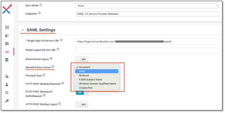This screenshot has width=225, height=113.
Task: Click info icon for HTTP-POST Binding Response
Action: pyautogui.click(x=63, y=83)
